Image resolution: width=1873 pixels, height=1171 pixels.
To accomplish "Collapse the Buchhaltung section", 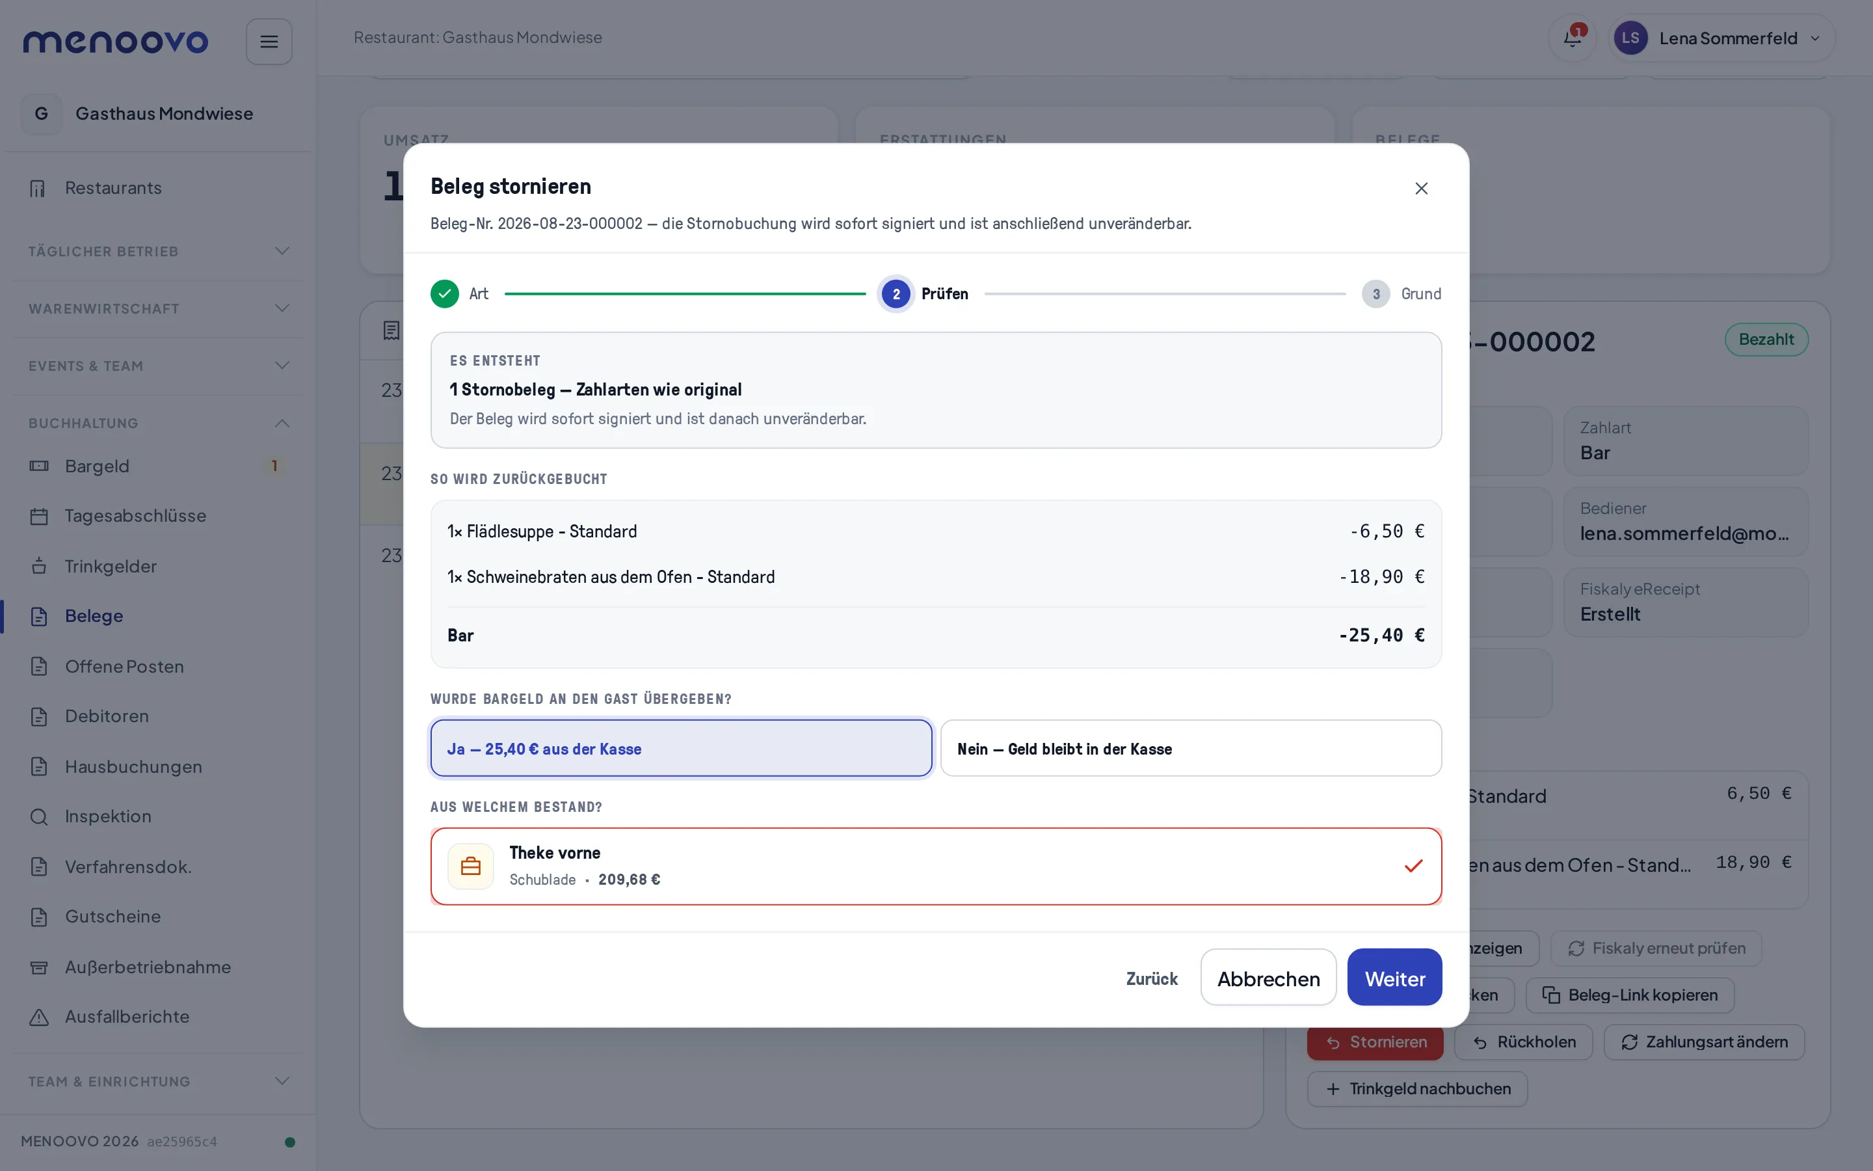I will click(157, 423).
